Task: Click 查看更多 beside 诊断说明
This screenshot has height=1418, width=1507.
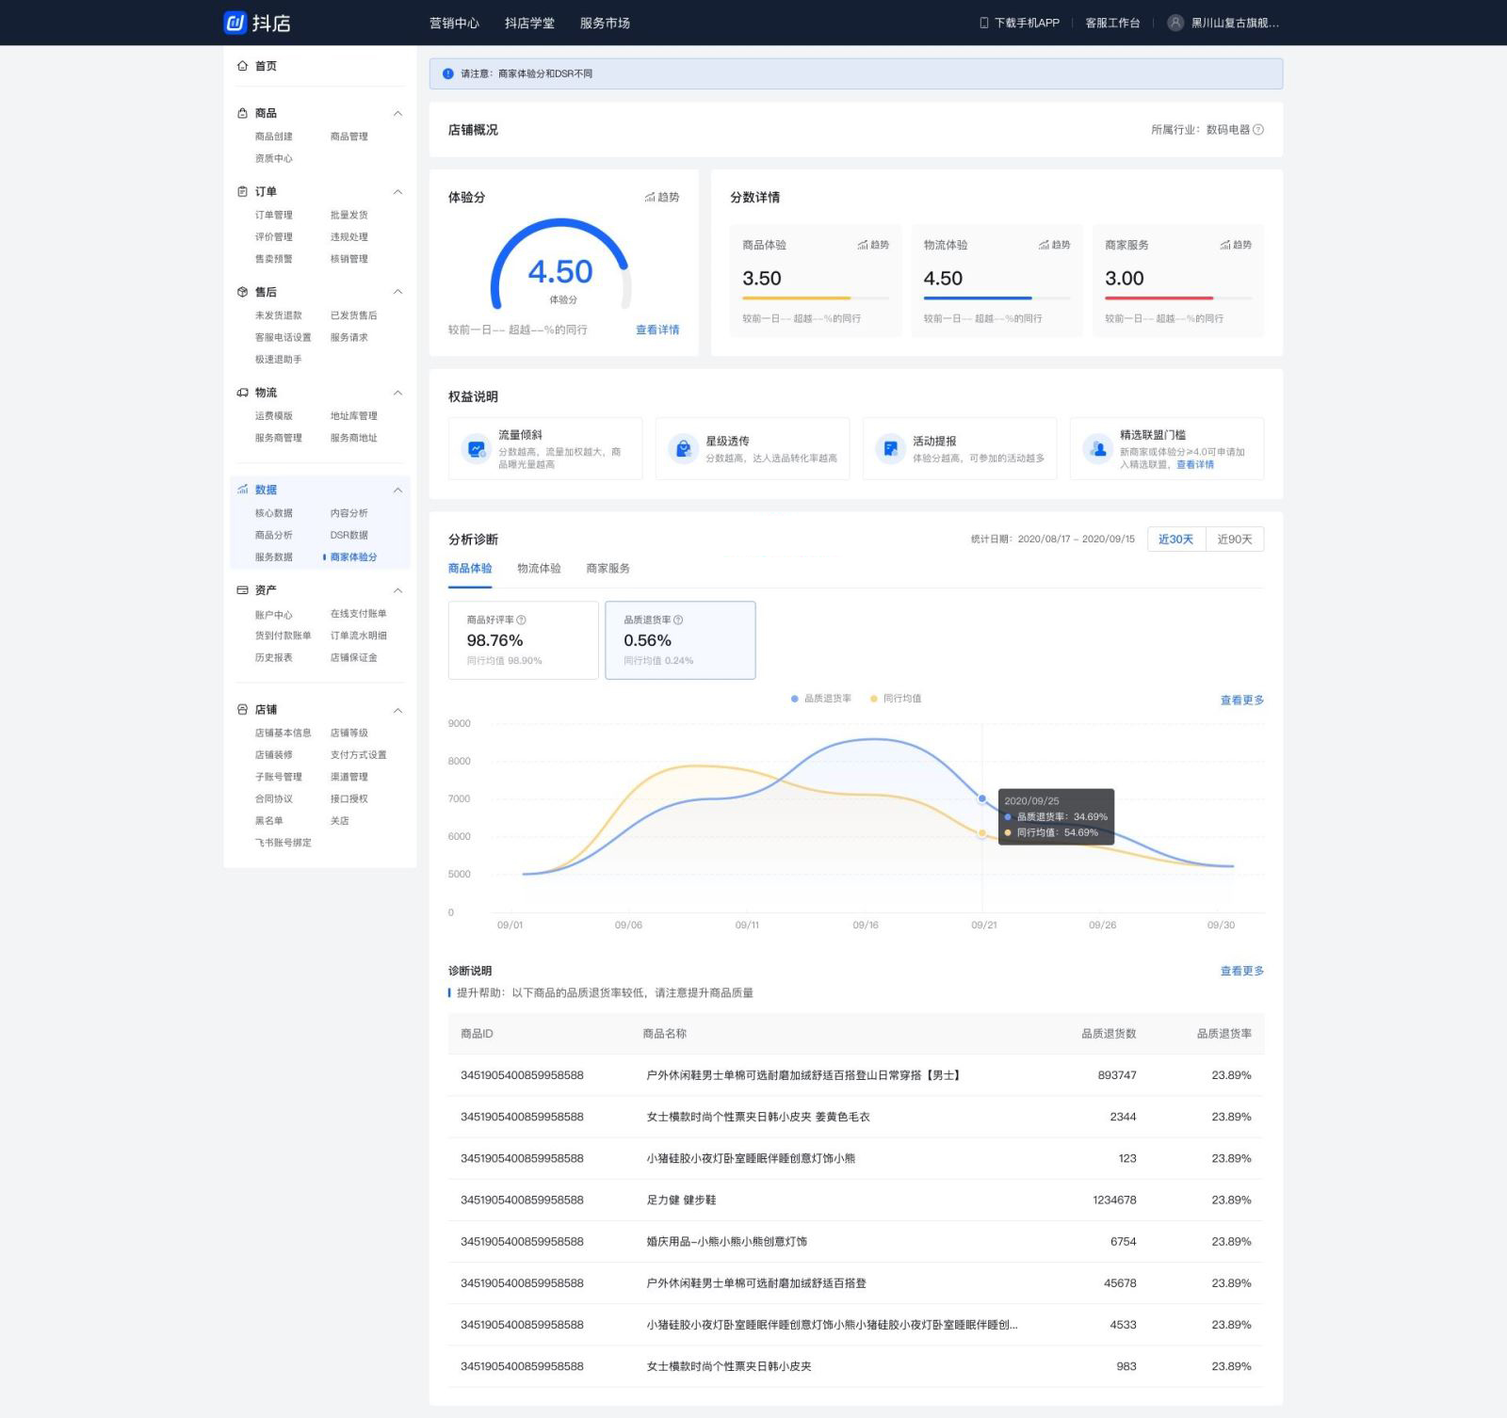Action: pos(1241,971)
